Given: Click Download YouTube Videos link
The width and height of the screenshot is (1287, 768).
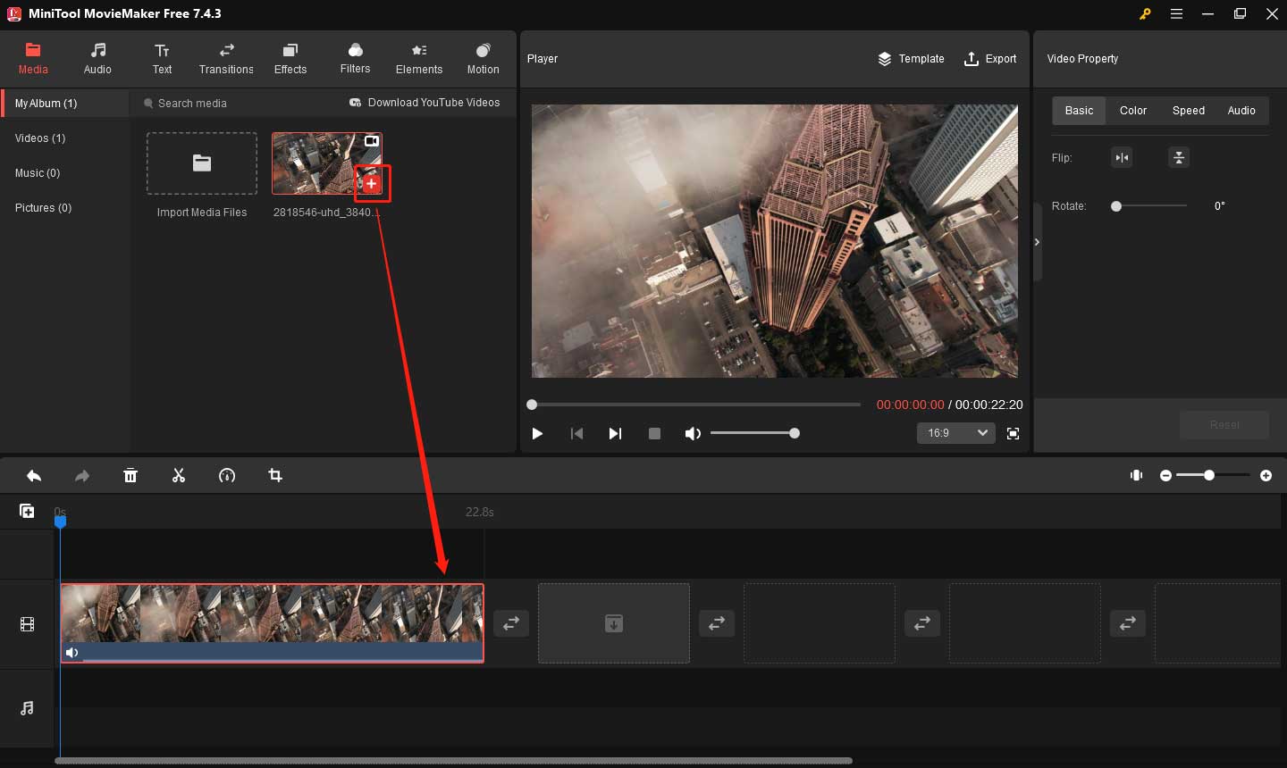Looking at the screenshot, I should pyautogui.click(x=425, y=103).
